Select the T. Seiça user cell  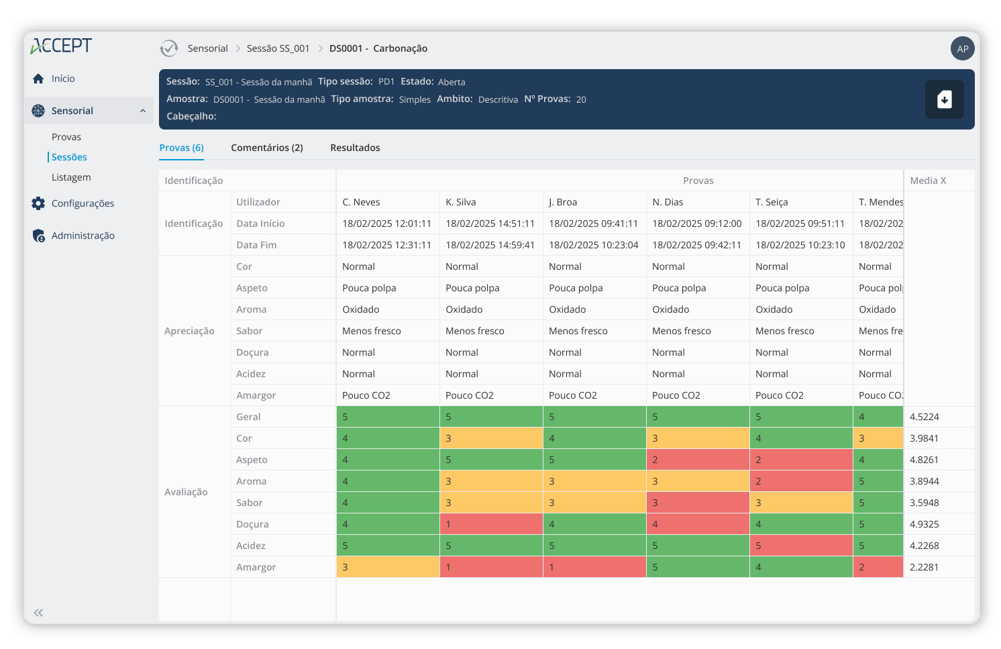point(801,202)
